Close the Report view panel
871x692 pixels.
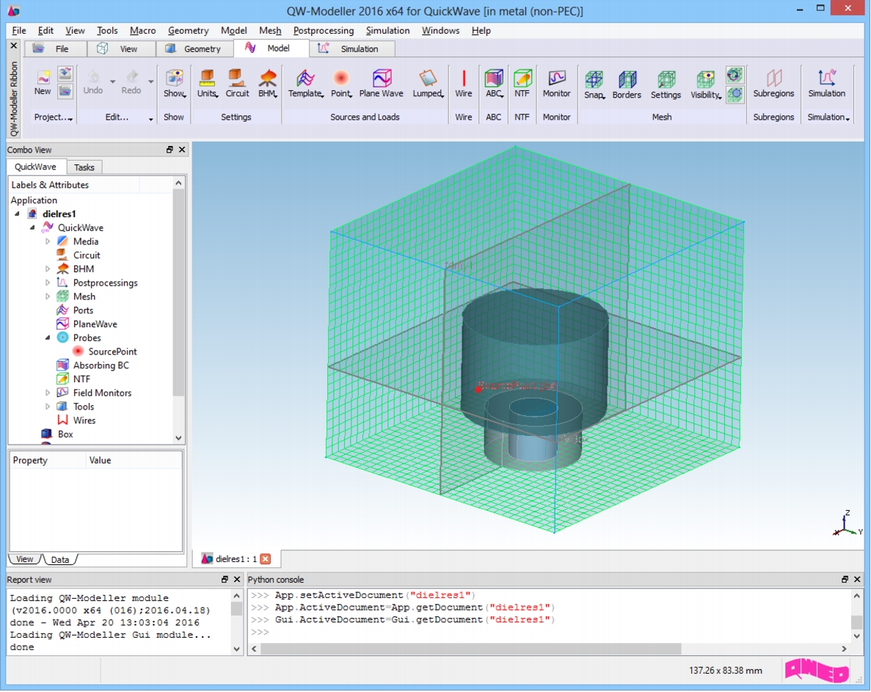point(236,579)
